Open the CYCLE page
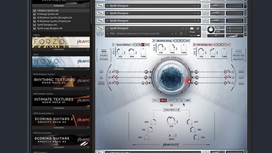 [238, 51]
